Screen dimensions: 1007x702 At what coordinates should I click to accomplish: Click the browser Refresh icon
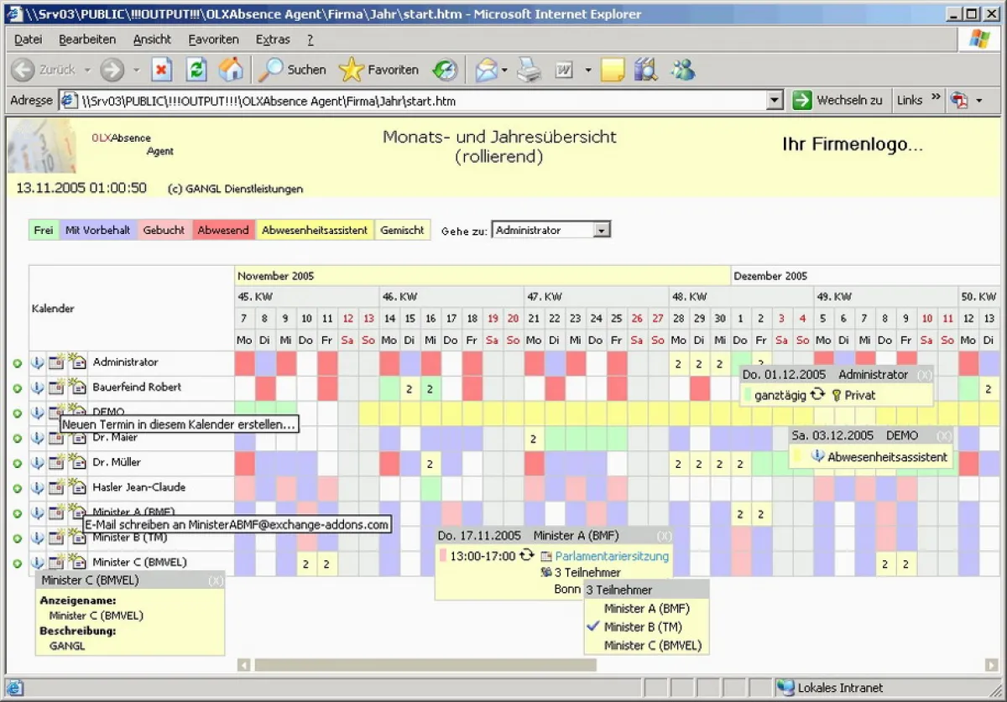click(196, 70)
